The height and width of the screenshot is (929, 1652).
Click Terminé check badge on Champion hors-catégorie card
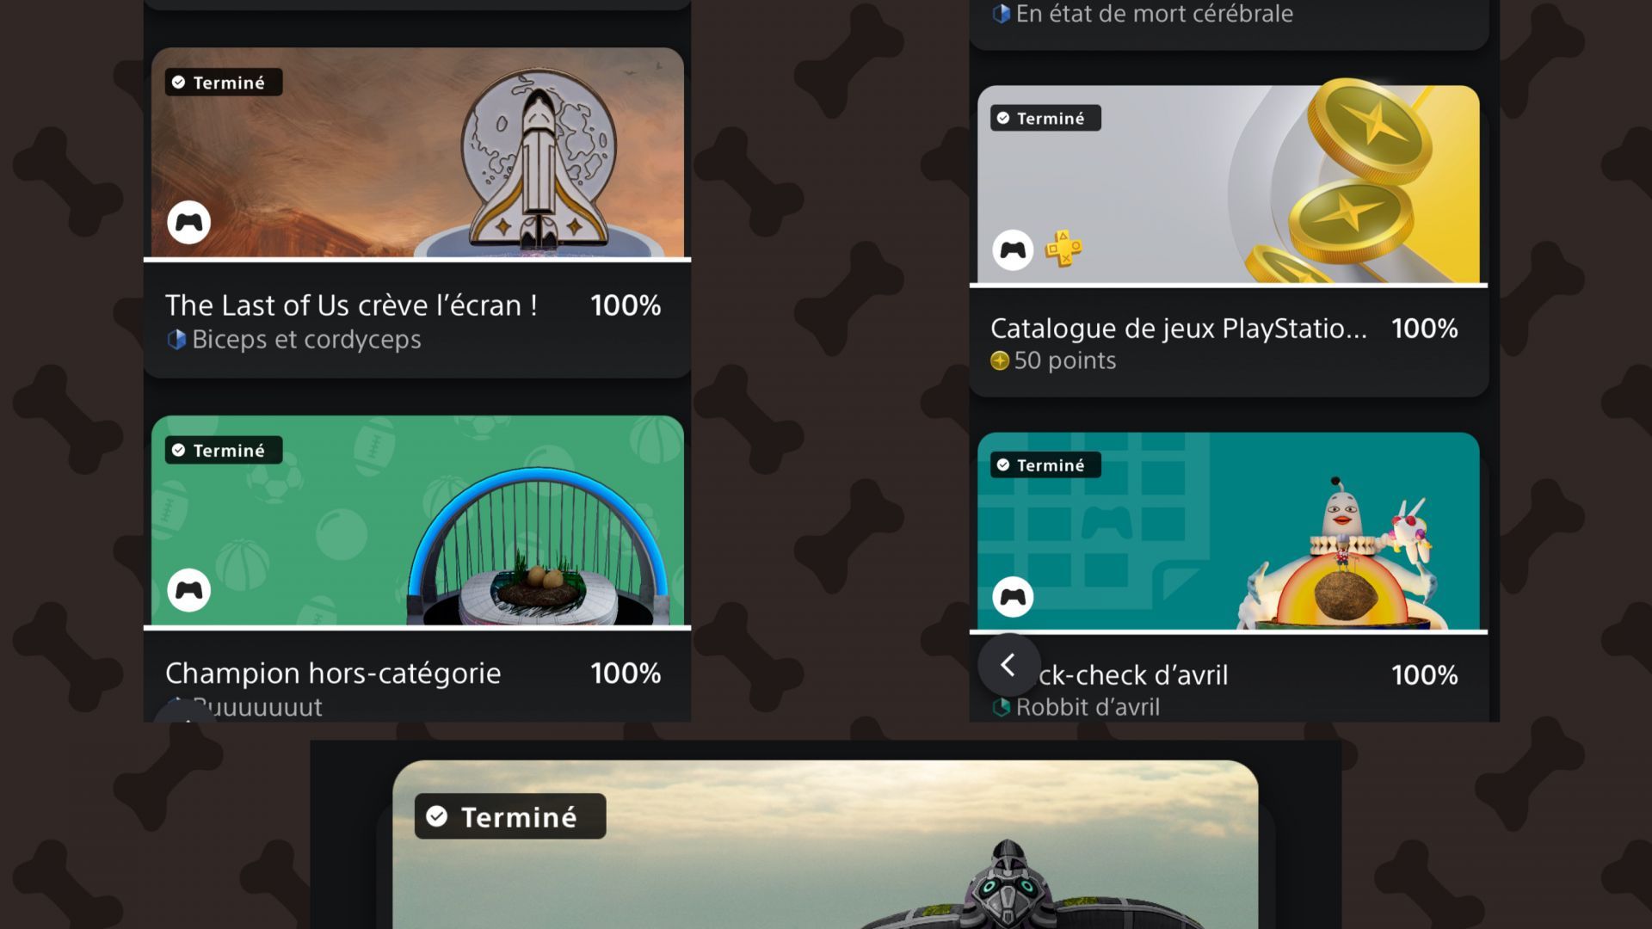coord(224,451)
